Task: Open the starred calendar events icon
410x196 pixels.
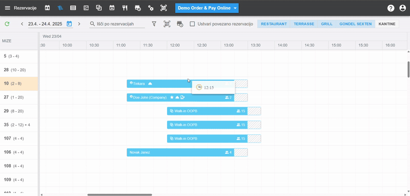Action: [x=112, y=8]
